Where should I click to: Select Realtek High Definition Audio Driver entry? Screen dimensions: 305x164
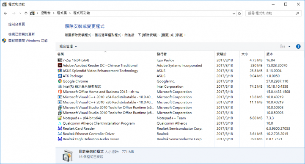91,139
